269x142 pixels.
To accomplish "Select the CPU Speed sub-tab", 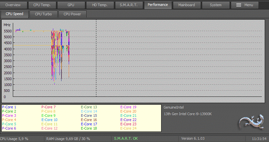I will click(x=14, y=14).
